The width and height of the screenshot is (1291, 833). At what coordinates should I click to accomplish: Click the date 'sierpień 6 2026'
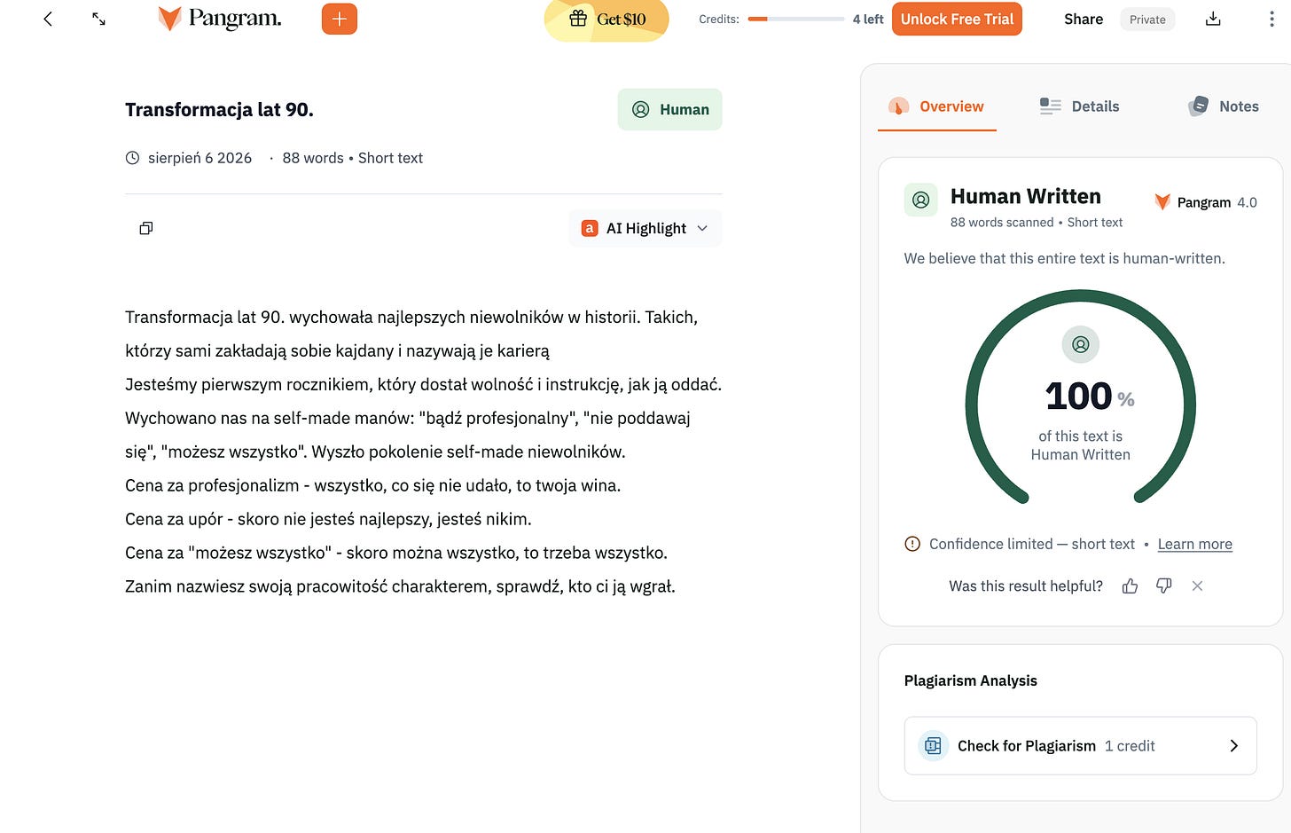click(200, 158)
